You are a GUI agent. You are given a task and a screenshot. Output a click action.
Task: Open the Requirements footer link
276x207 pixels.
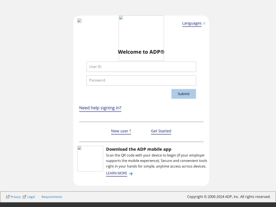click(52, 197)
